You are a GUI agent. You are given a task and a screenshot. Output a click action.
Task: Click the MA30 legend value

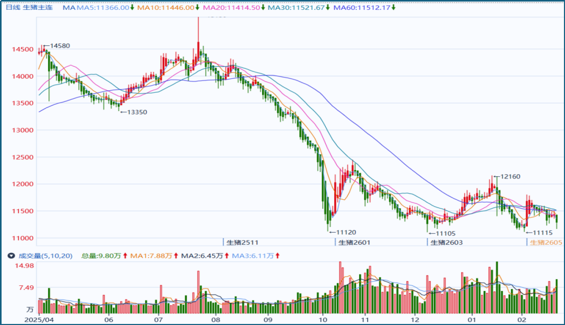[x=297, y=8]
